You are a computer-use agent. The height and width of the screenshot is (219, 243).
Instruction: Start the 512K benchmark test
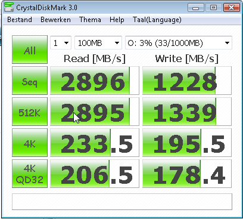(30, 112)
